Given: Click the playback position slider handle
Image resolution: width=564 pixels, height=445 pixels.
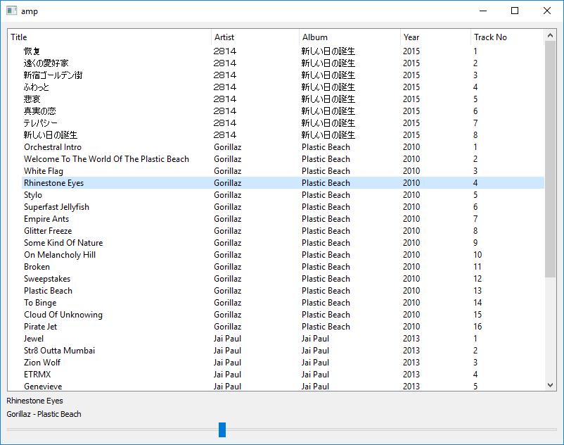Looking at the screenshot, I should click(222, 430).
